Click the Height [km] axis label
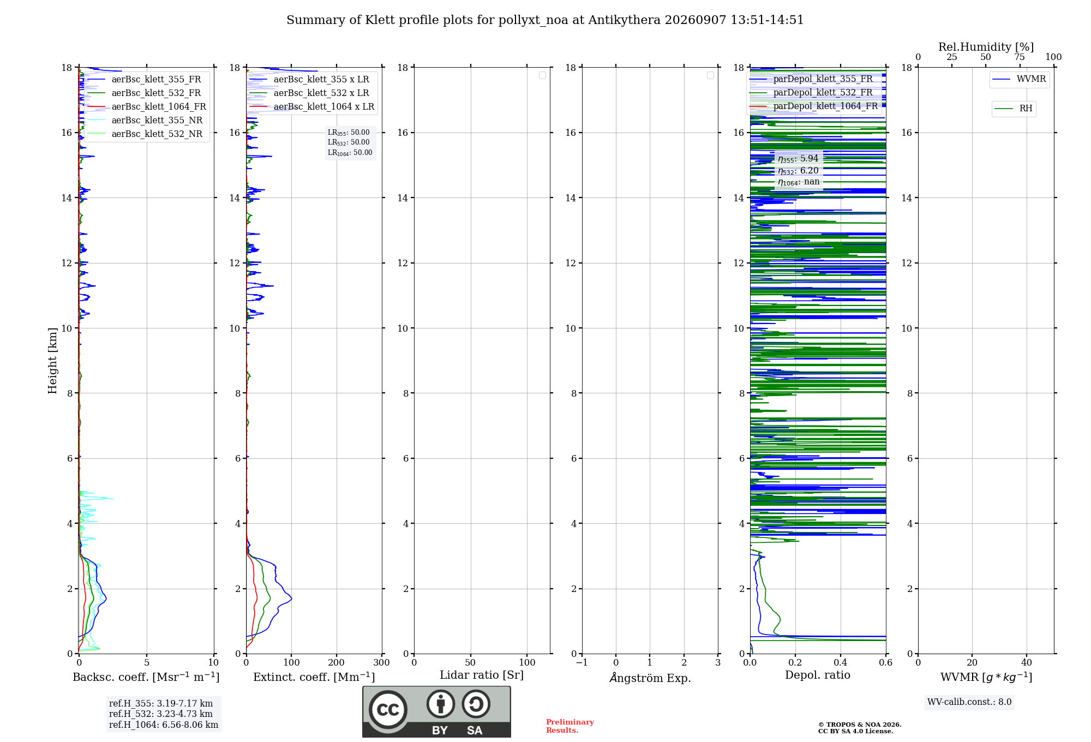The width and height of the screenshot is (1091, 742). pos(52,361)
